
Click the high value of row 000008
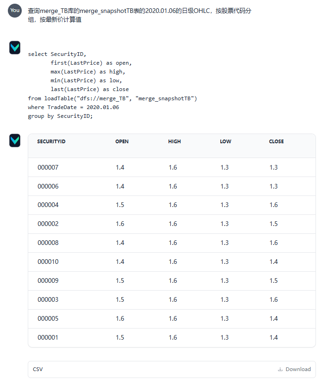tap(173, 243)
